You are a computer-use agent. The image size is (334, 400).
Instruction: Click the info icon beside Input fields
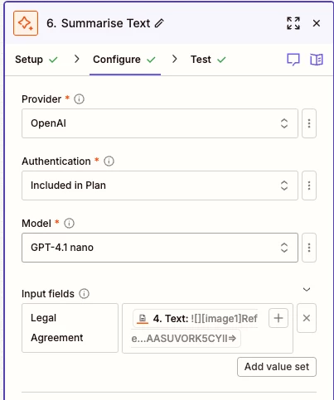(85, 293)
